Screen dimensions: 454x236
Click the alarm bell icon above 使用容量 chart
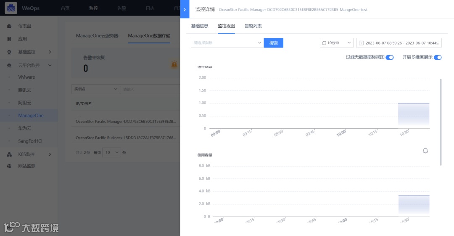425,151
